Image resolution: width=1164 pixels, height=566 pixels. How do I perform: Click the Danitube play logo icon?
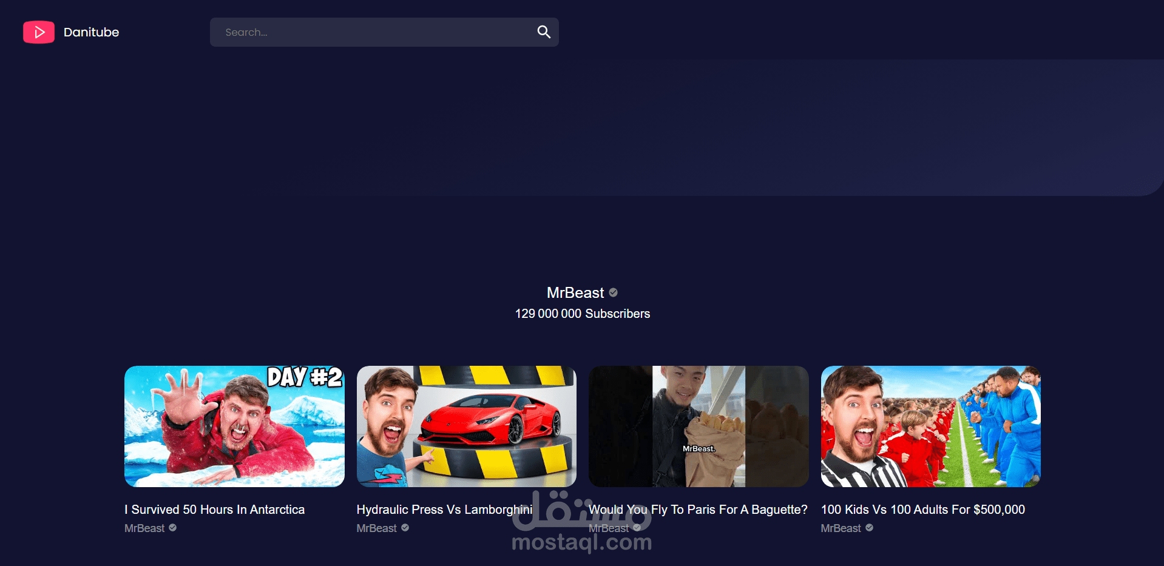[39, 32]
